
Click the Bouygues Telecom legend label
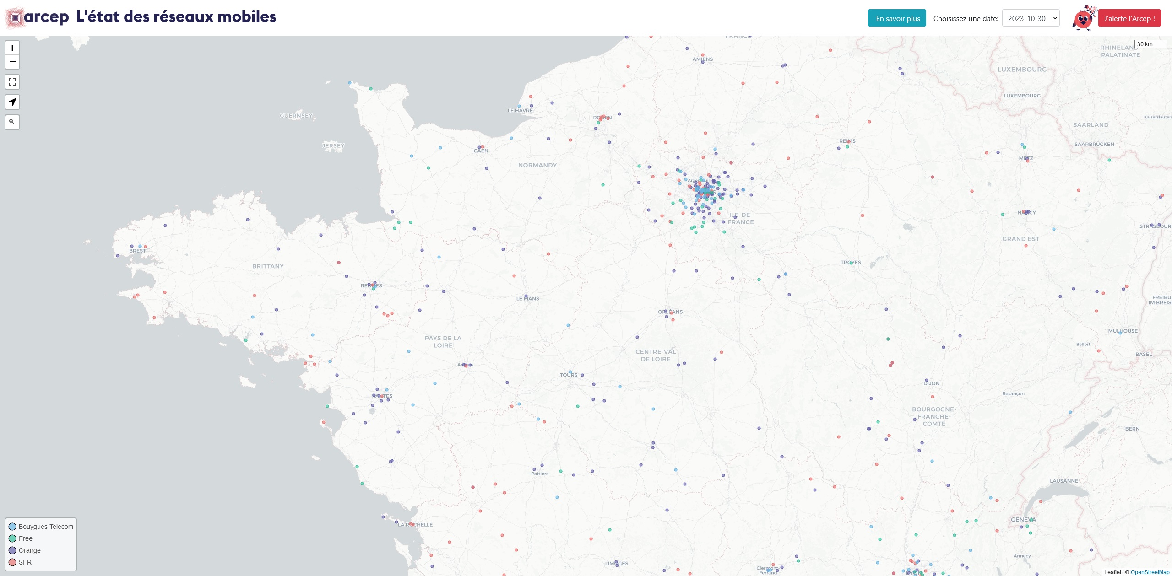coord(46,527)
